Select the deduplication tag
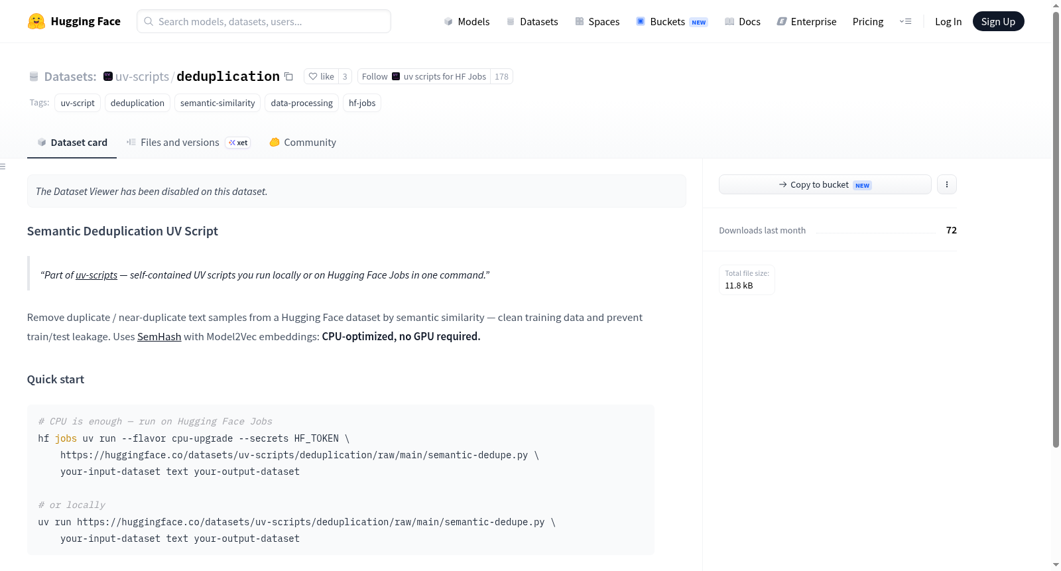Image resolution: width=1061 pixels, height=571 pixels. point(137,103)
